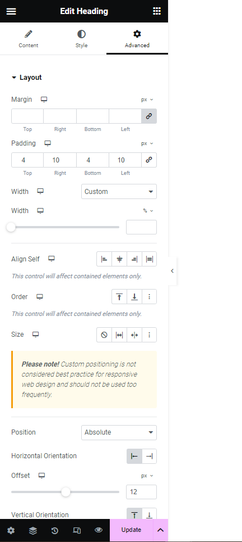The width and height of the screenshot is (242, 542).
Task: Open the Position Absolute dropdown
Action: [x=119, y=432]
